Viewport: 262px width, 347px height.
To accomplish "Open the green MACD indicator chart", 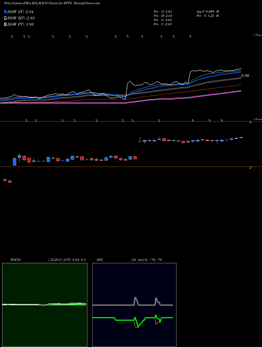I will point(45,305).
